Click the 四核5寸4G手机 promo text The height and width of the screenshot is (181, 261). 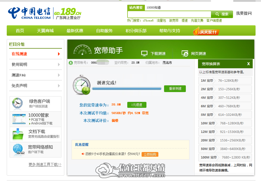(x=112, y=154)
